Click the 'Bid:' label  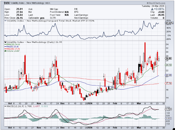pos(30,12)
